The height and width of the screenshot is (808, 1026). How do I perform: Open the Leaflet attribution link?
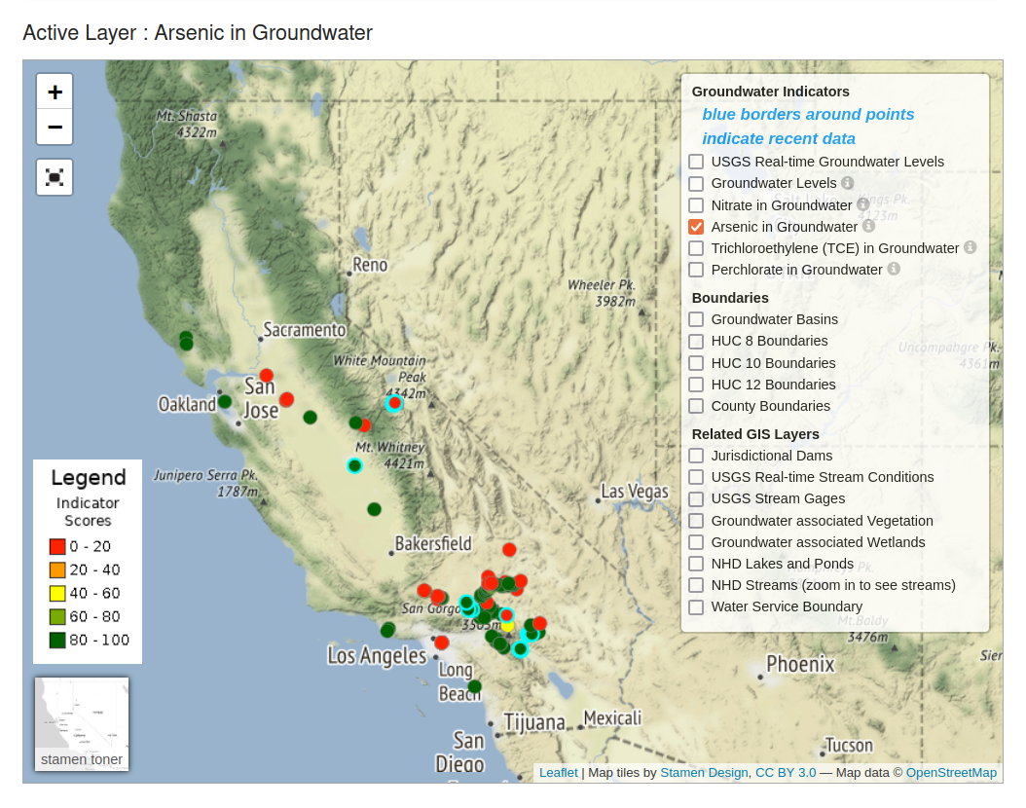[x=558, y=773]
